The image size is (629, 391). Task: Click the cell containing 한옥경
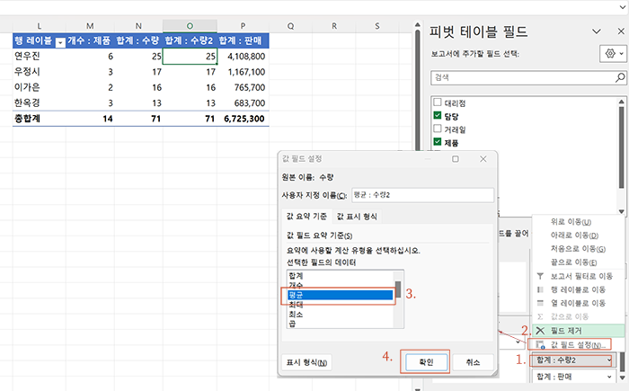(40, 103)
